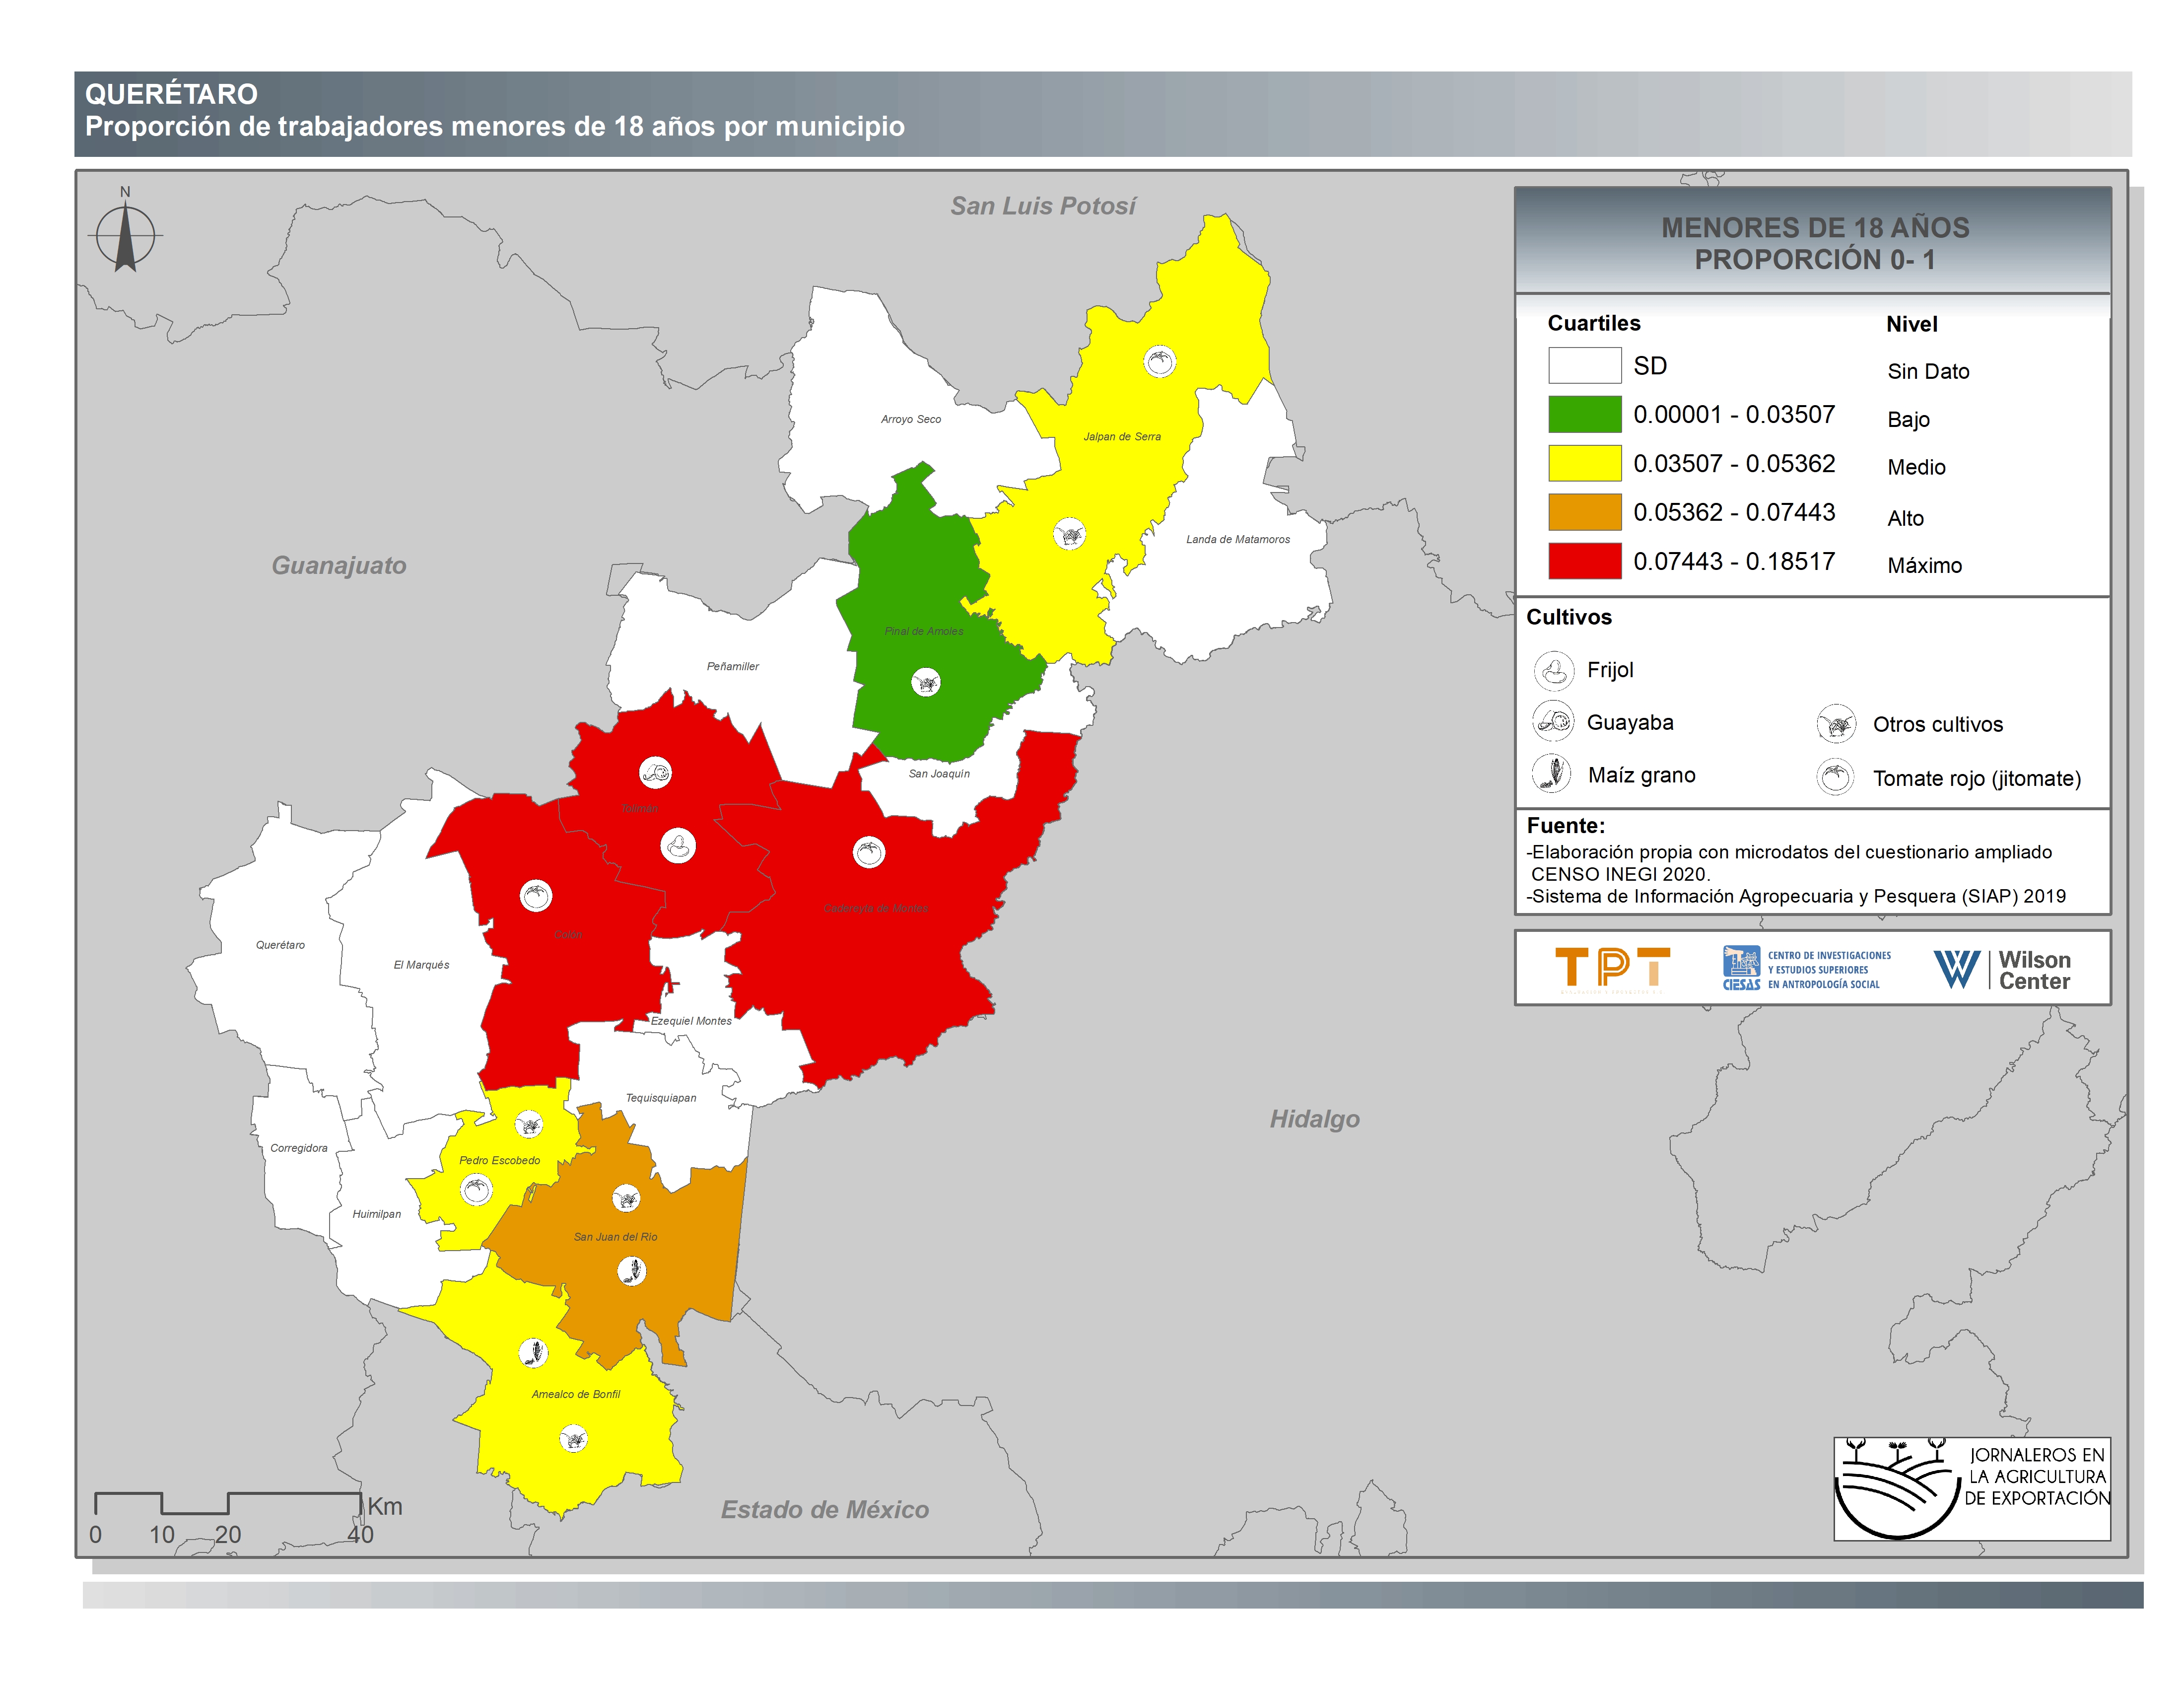Click the green Bajo quartile swatch
The width and height of the screenshot is (2184, 1688).
click(1584, 414)
